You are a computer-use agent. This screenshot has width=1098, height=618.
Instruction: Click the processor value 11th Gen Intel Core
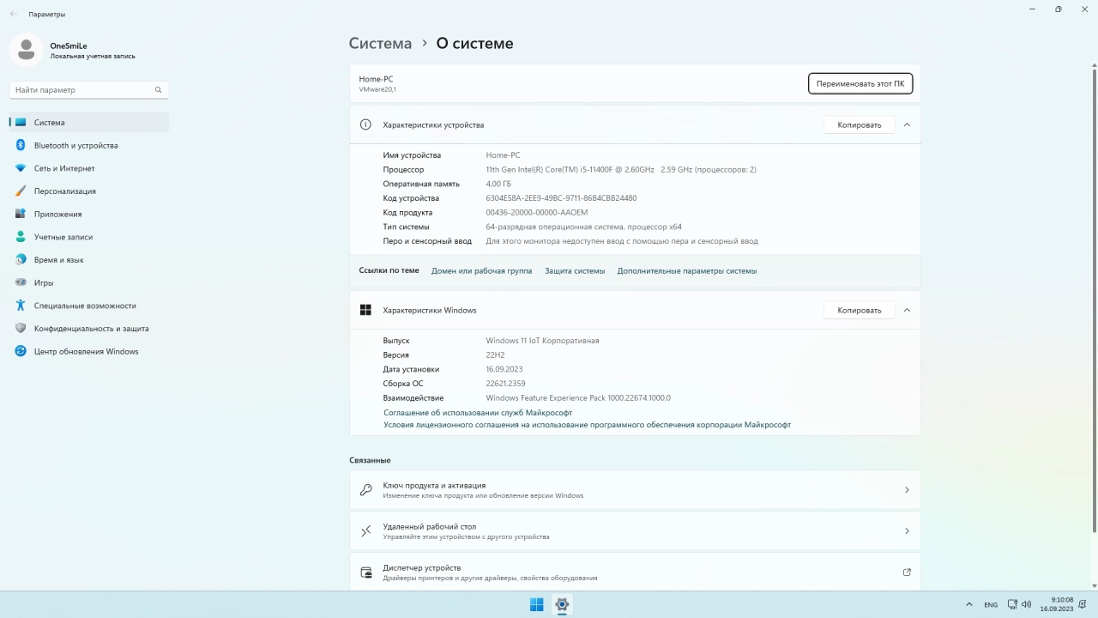(621, 170)
